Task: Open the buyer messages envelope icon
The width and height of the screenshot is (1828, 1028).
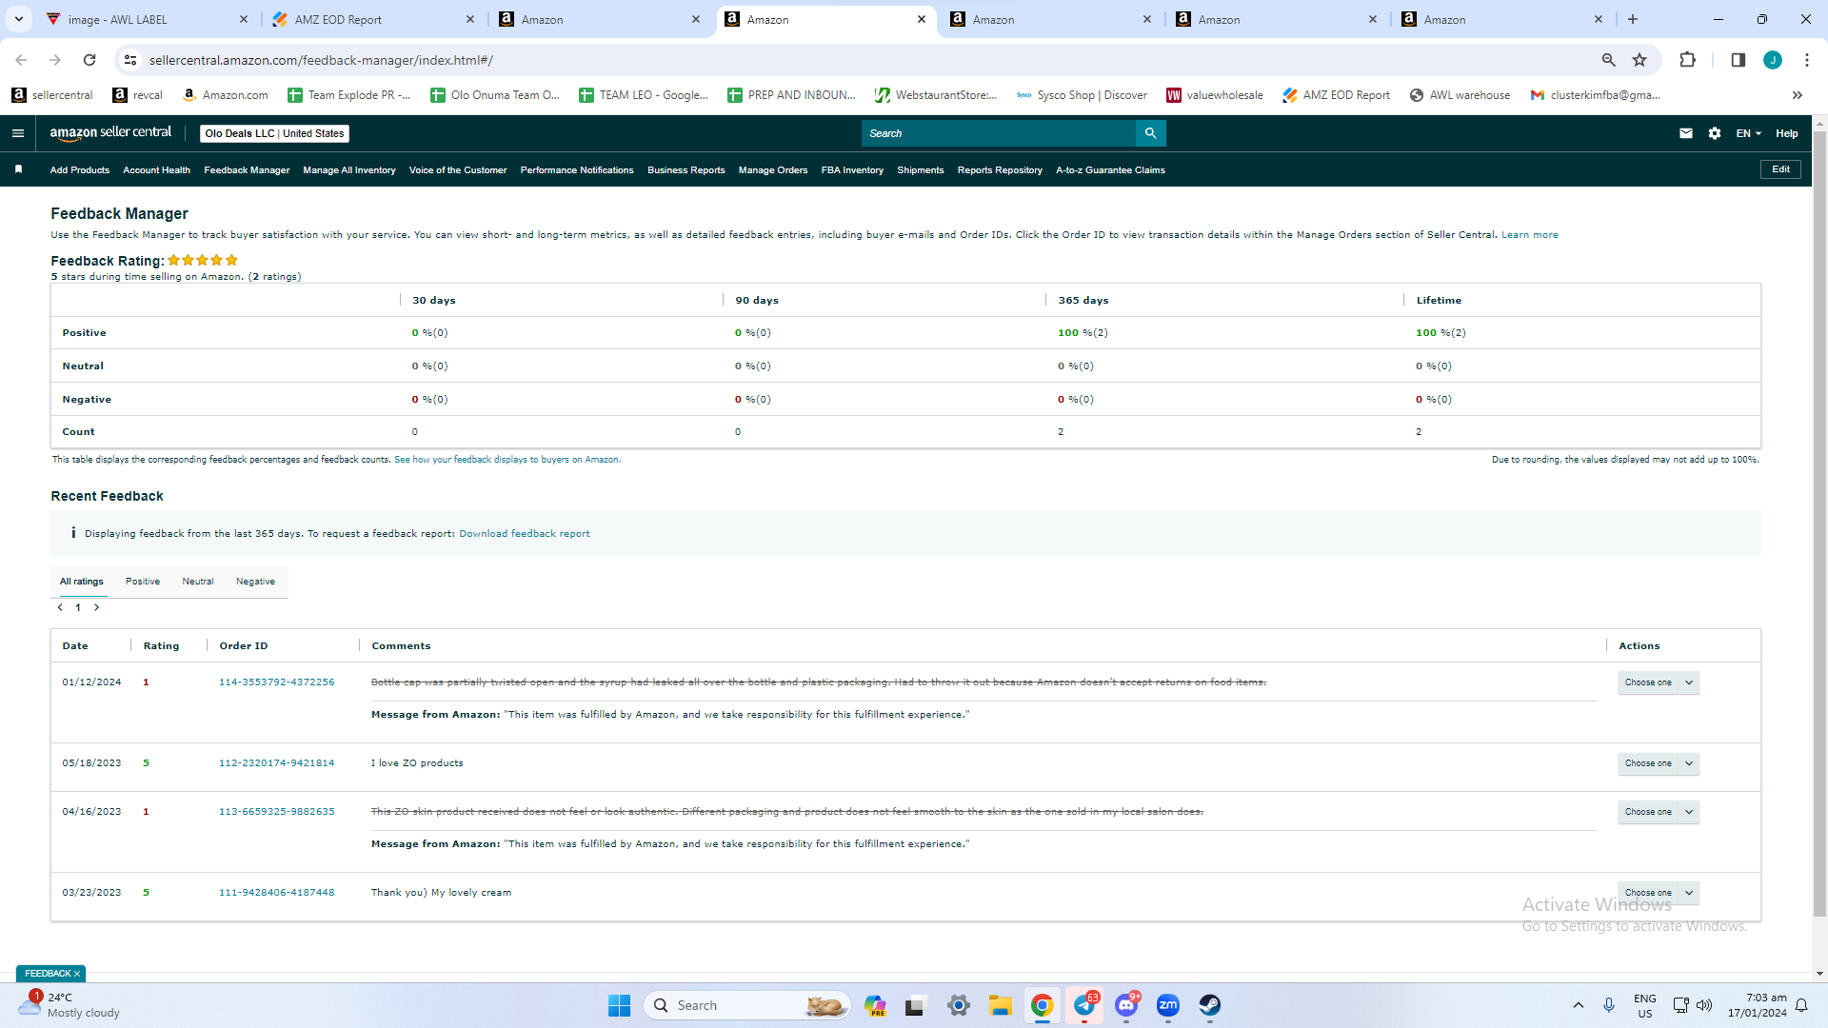Action: point(1686,133)
